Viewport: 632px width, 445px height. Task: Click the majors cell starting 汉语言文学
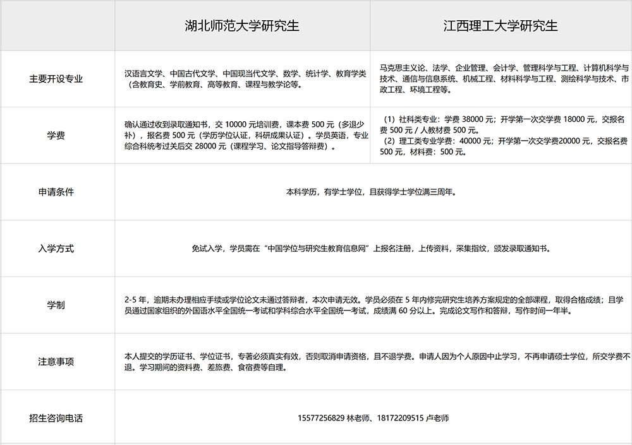[x=245, y=79]
